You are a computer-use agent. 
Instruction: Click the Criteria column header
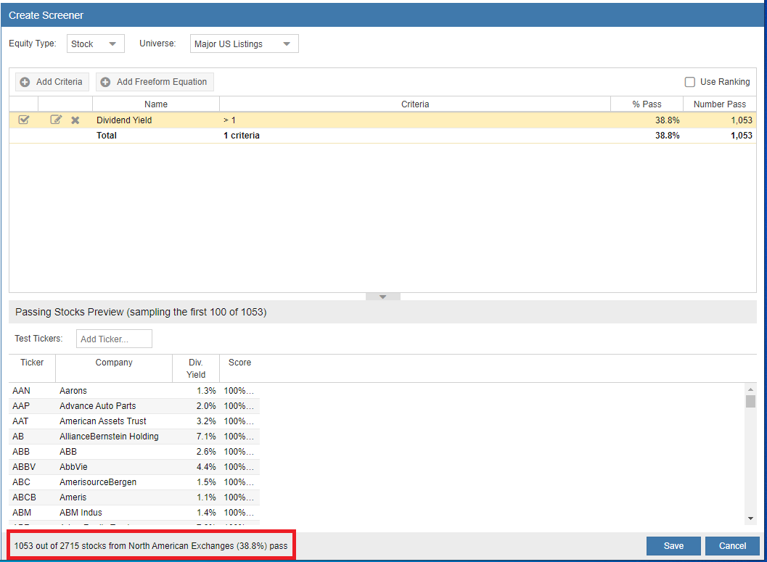pos(415,104)
